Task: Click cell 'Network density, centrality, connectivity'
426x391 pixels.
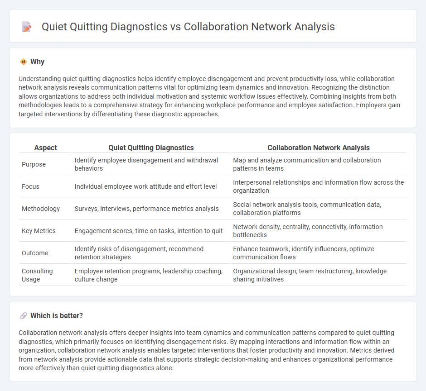Action: click(319, 231)
